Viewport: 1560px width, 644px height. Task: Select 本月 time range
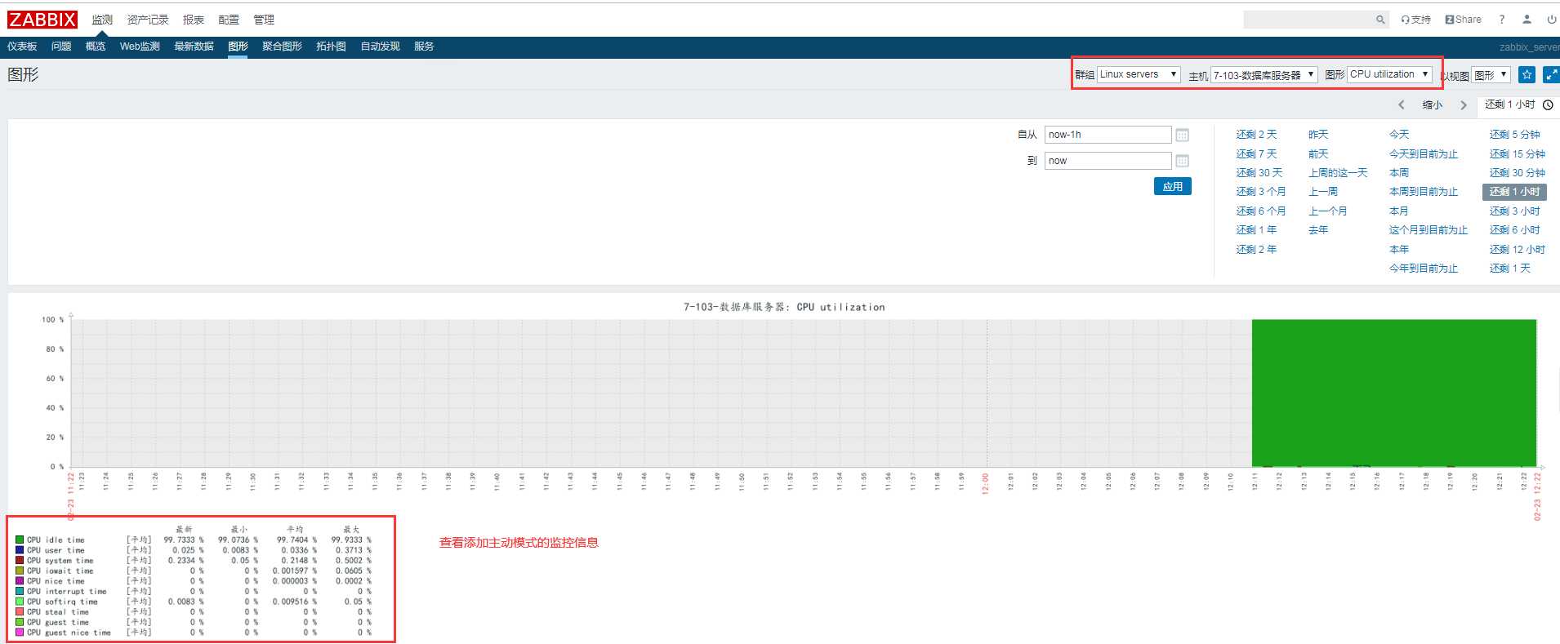(1399, 211)
